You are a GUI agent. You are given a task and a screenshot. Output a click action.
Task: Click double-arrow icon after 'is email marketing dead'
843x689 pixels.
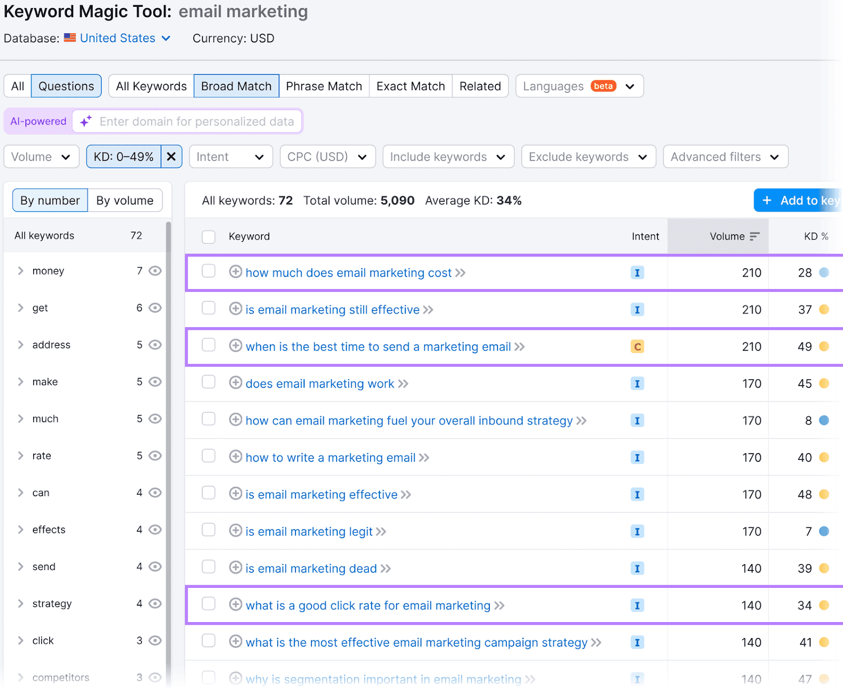click(x=386, y=568)
